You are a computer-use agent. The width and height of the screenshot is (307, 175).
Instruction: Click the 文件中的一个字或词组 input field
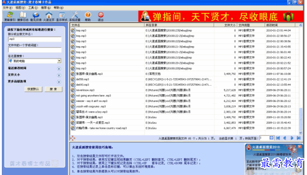(35, 50)
